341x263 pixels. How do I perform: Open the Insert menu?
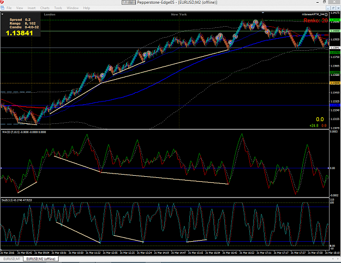pos(32,8)
